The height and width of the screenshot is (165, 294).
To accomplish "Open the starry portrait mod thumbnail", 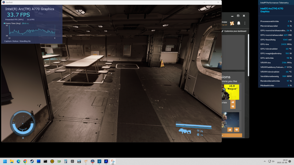I will tap(230, 120).
